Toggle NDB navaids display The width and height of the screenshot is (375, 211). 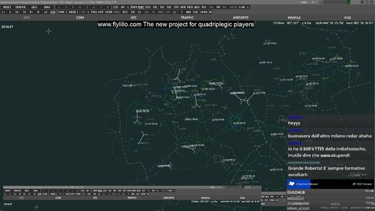pos(72,12)
